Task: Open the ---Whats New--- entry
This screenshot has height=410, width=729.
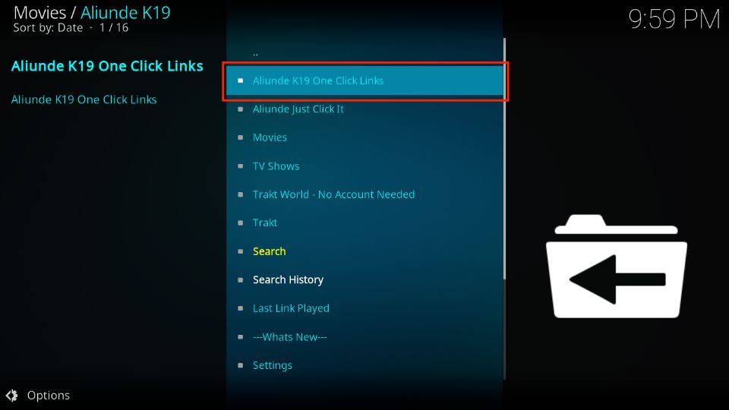Action: tap(364, 337)
